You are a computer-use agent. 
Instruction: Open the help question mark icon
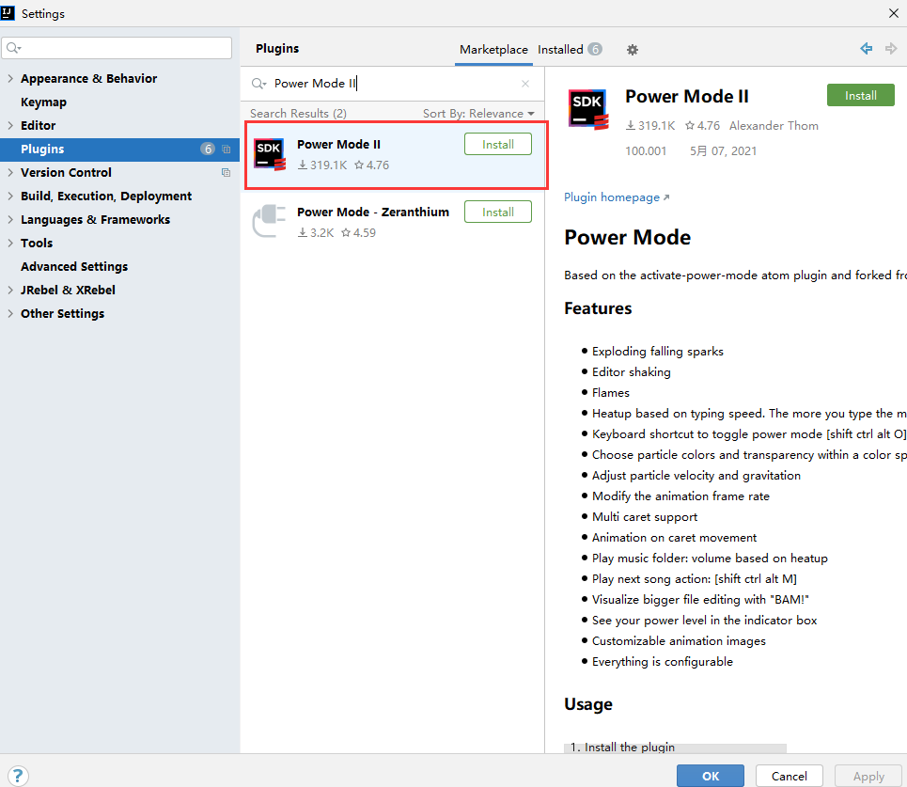point(18,776)
